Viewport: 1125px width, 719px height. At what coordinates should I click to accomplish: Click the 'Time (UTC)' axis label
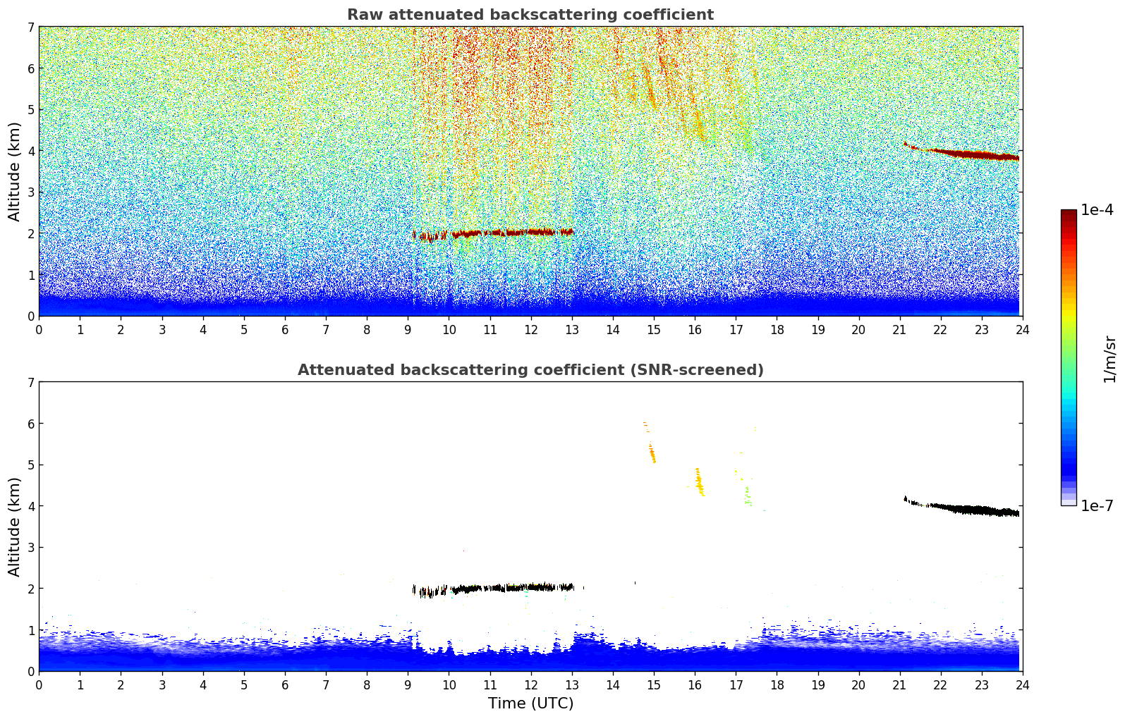click(530, 703)
